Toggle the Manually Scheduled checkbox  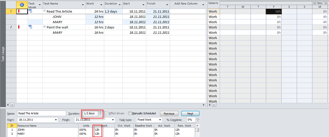click(130, 113)
